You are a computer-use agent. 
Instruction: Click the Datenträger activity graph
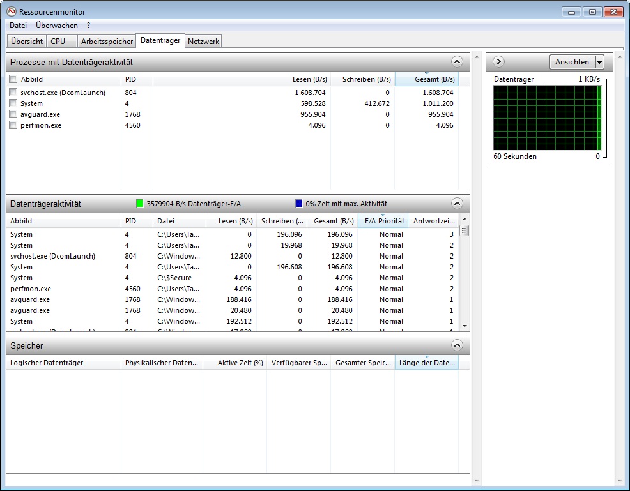[x=547, y=117]
